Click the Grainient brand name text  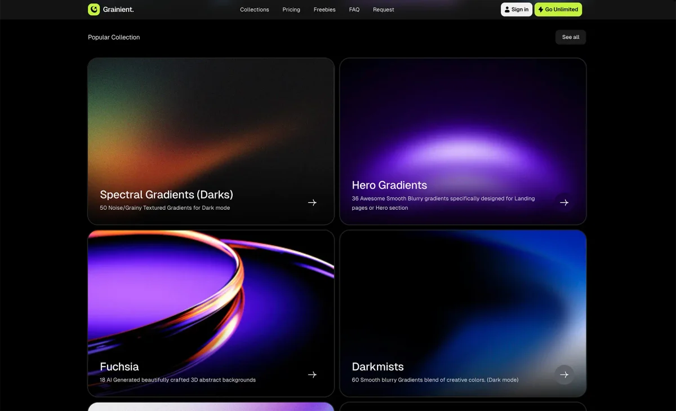118,10
